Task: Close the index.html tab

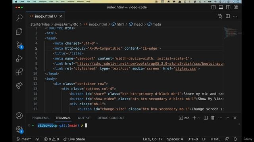Action: [61, 16]
